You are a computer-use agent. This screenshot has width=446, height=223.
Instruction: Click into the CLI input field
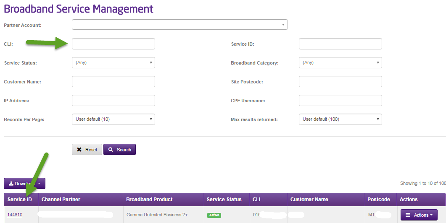[x=113, y=44]
